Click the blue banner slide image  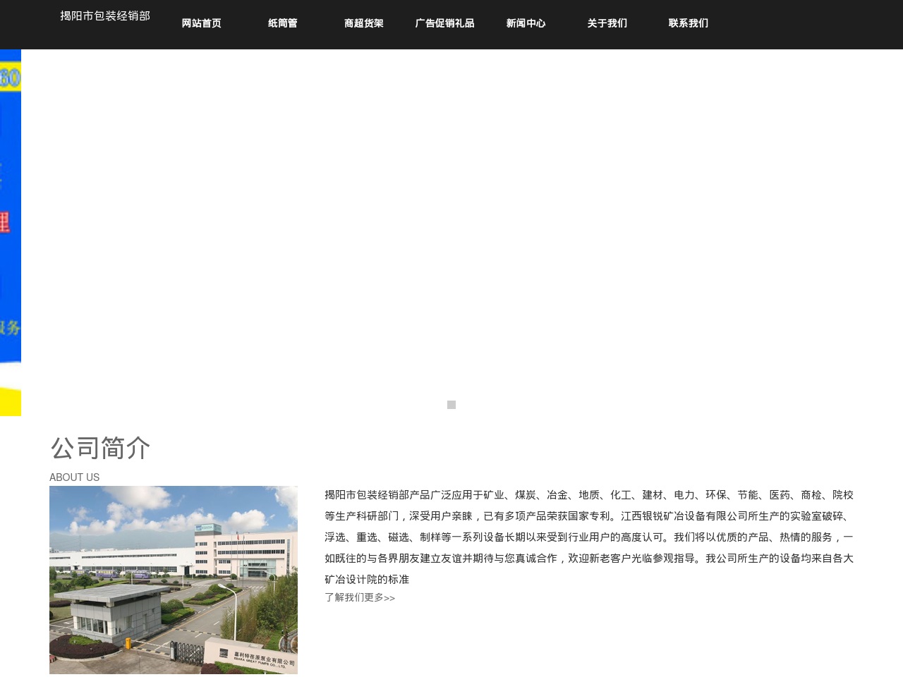pos(11,233)
